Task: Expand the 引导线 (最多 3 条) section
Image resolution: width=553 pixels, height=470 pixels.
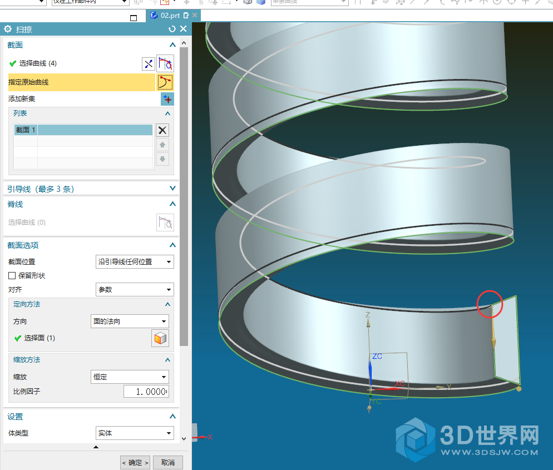Action: pyautogui.click(x=172, y=189)
